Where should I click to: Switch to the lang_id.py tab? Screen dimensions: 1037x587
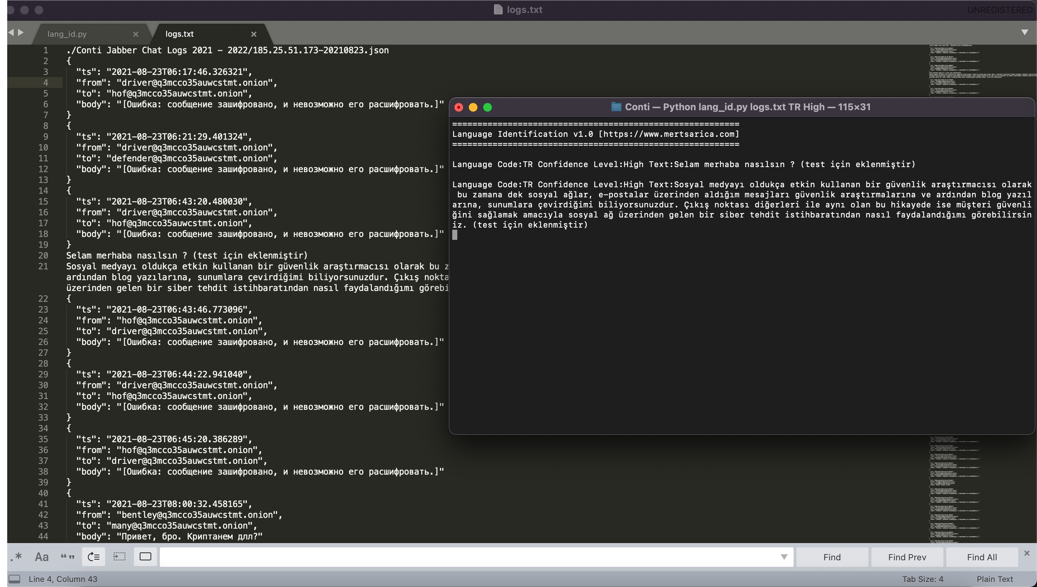point(67,34)
